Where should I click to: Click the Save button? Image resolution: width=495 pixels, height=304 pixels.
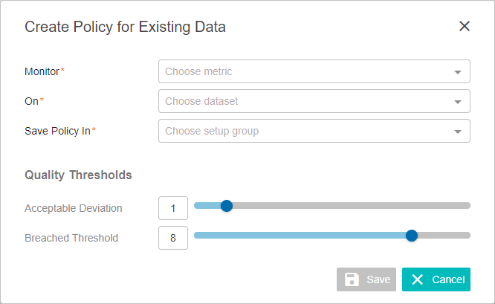pyautogui.click(x=366, y=279)
